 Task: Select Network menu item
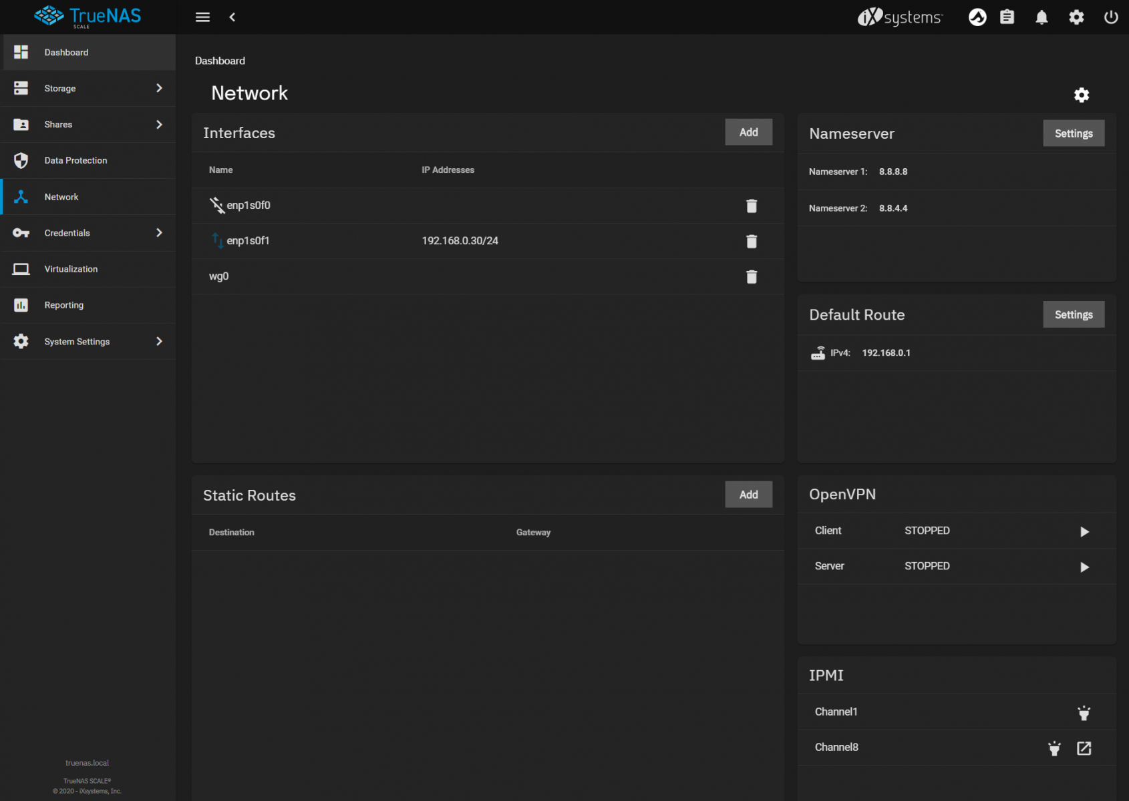[88, 197]
